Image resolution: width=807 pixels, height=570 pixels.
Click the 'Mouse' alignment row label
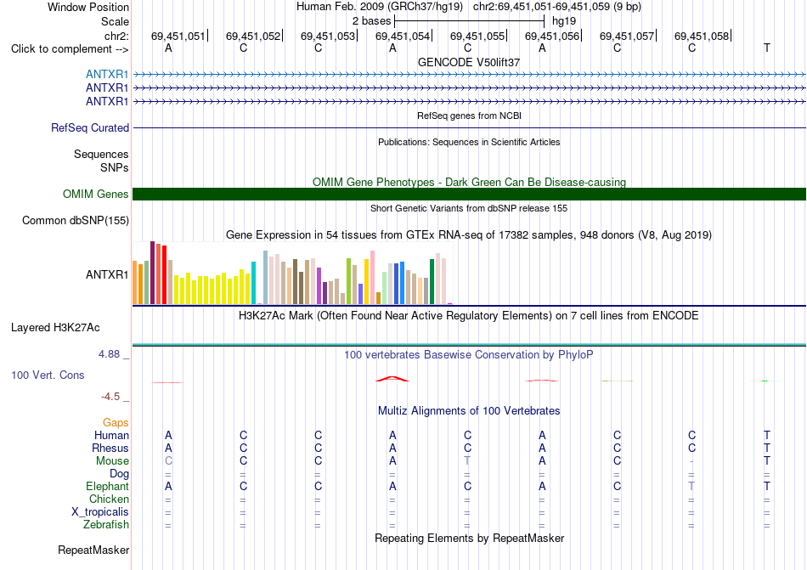point(112,461)
